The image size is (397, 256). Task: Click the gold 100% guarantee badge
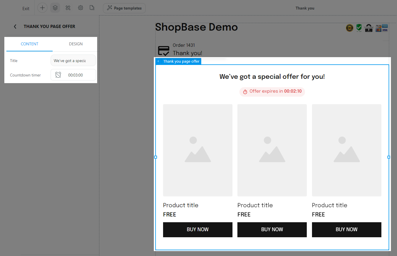(350, 28)
